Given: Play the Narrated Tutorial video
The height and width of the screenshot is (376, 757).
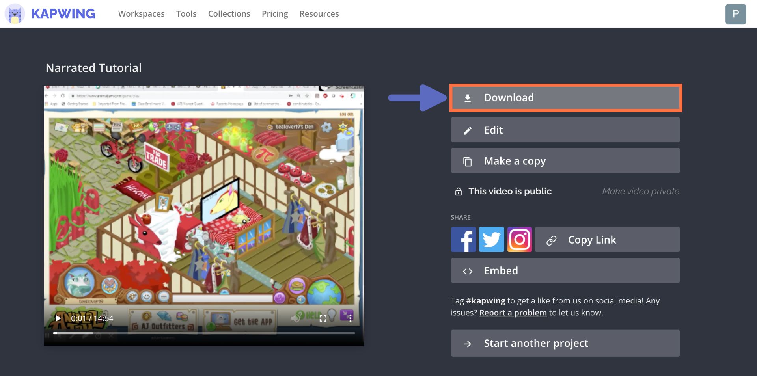Looking at the screenshot, I should 58,318.
